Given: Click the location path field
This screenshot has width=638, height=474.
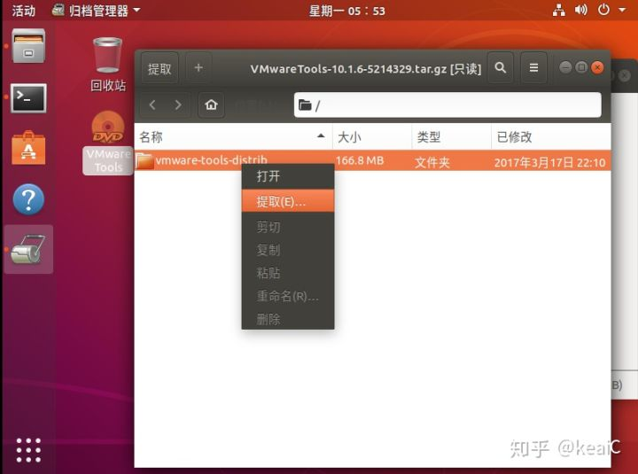Looking at the screenshot, I should pyautogui.click(x=447, y=105).
